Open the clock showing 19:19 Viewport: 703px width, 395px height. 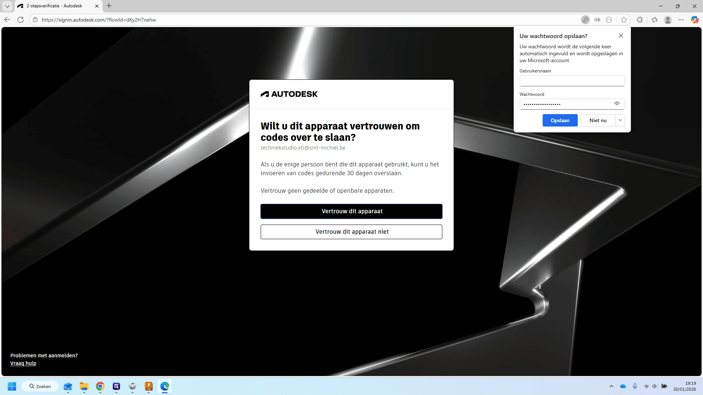click(685, 386)
